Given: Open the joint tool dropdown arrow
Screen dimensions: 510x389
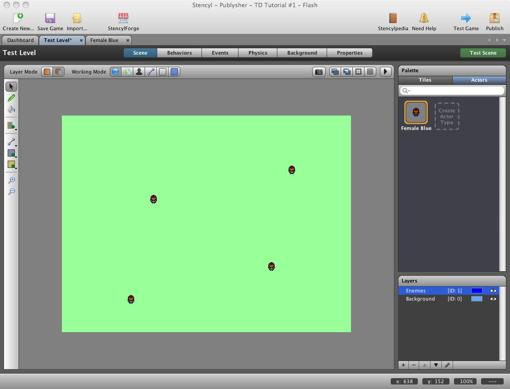Looking at the screenshot, I should click(x=16, y=146).
